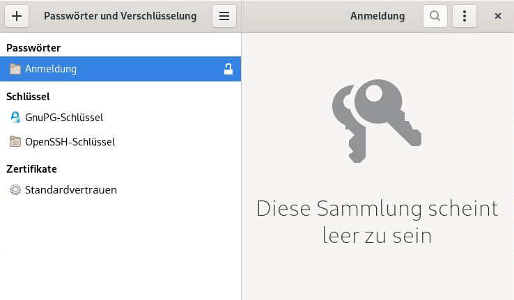Toggle the lock icon on Anmeldung keyring
This screenshot has height=300, width=514.
228,69
